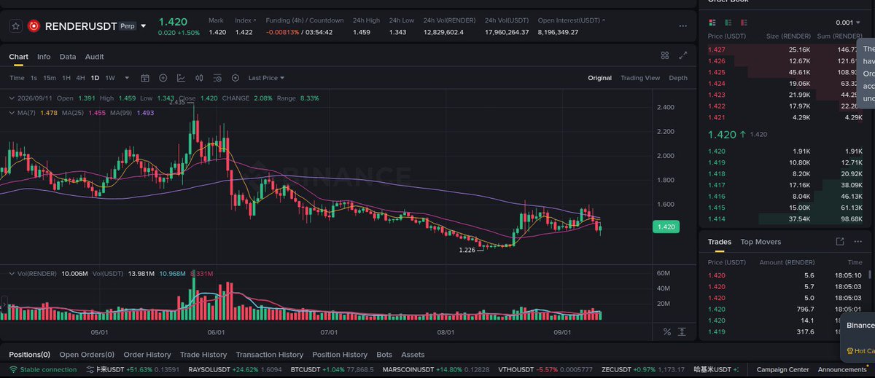Toggle the percent scale icon
Viewport: 875px width, 378px height.
(666, 331)
